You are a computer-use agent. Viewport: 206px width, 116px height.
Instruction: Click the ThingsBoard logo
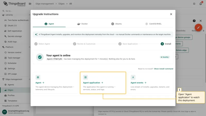14,4
